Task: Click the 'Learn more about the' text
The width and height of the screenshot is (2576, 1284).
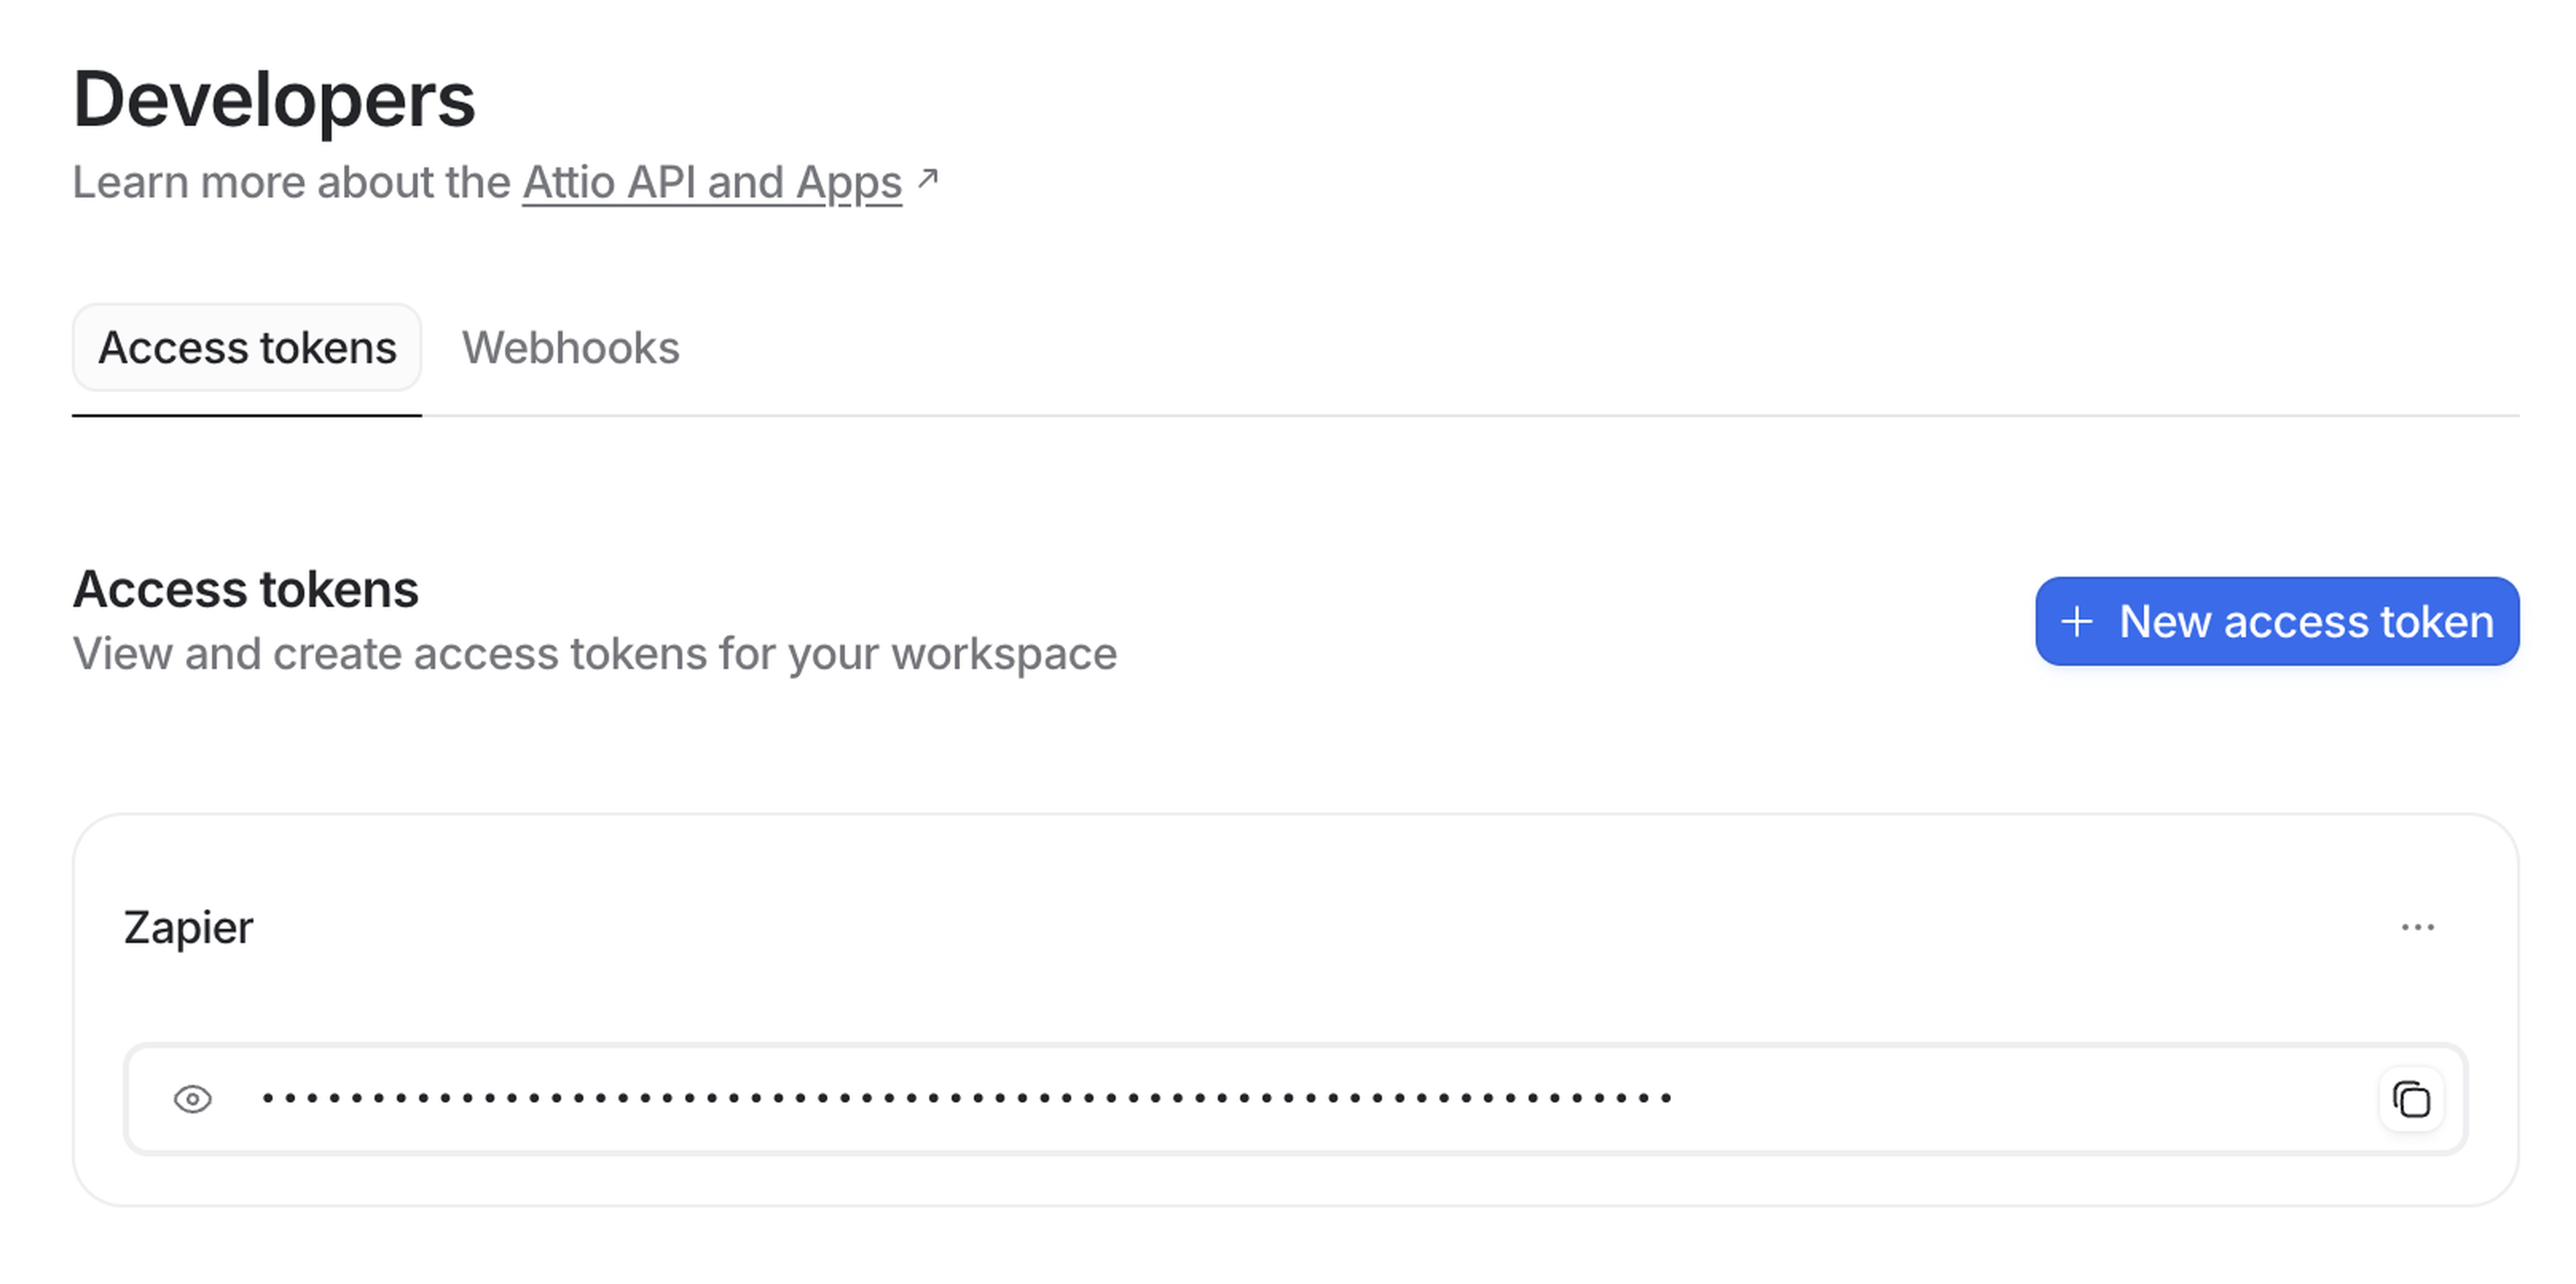Action: tap(291, 183)
